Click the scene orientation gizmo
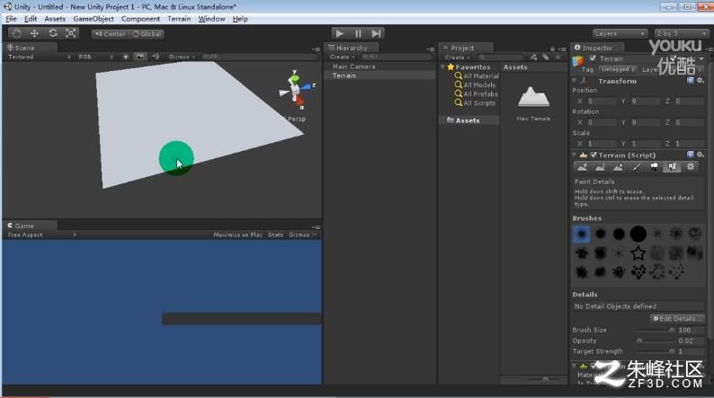 296,90
